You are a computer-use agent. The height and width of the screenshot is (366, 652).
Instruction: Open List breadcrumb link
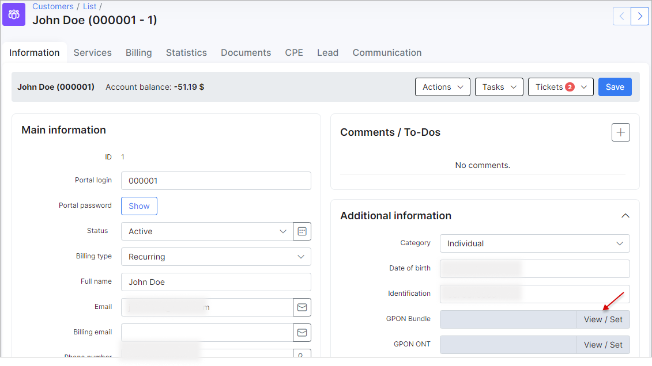click(x=89, y=7)
